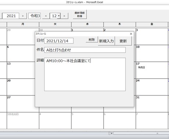Close the スケジュール dialog
Screen dimensions: 169x139
131,34
